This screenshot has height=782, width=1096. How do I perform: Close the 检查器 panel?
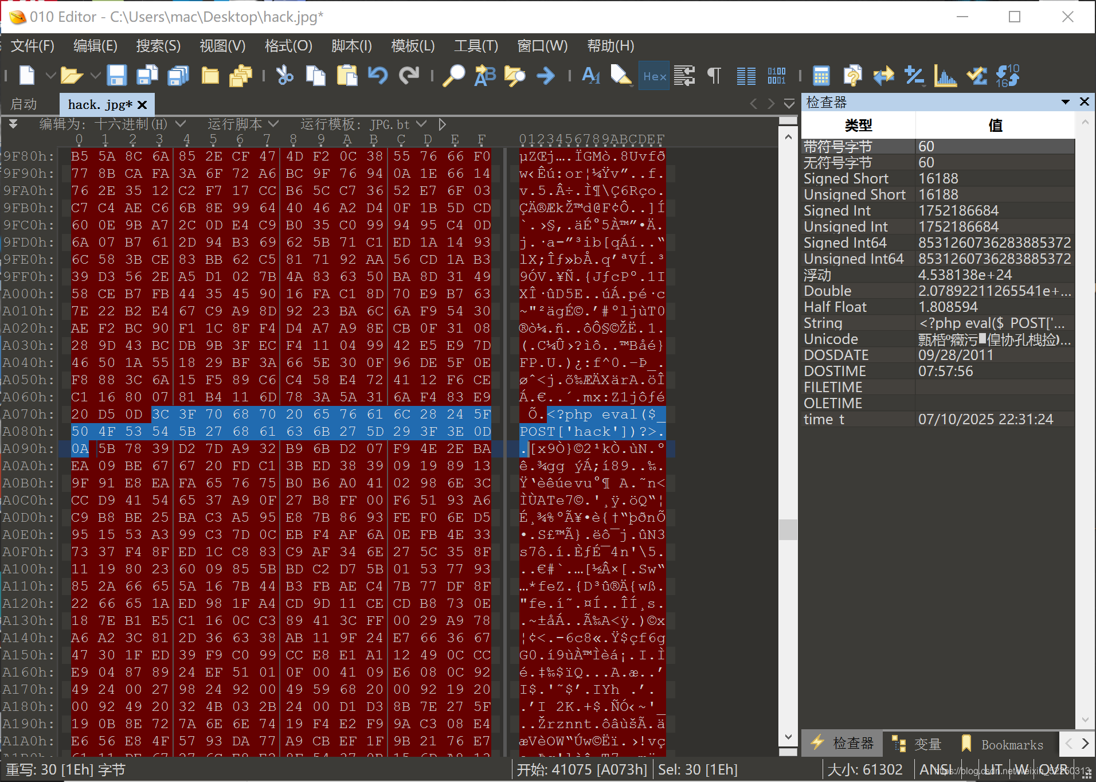(1084, 101)
